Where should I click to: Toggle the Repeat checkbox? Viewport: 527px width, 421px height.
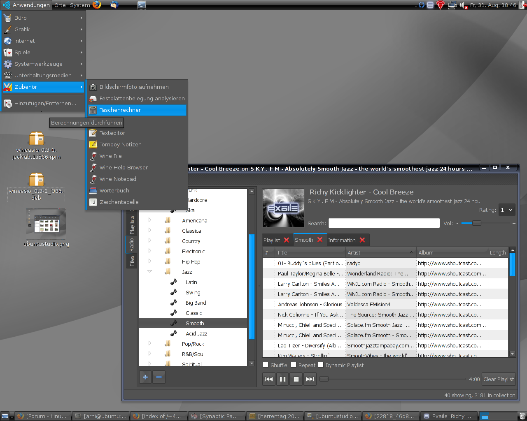tap(294, 365)
